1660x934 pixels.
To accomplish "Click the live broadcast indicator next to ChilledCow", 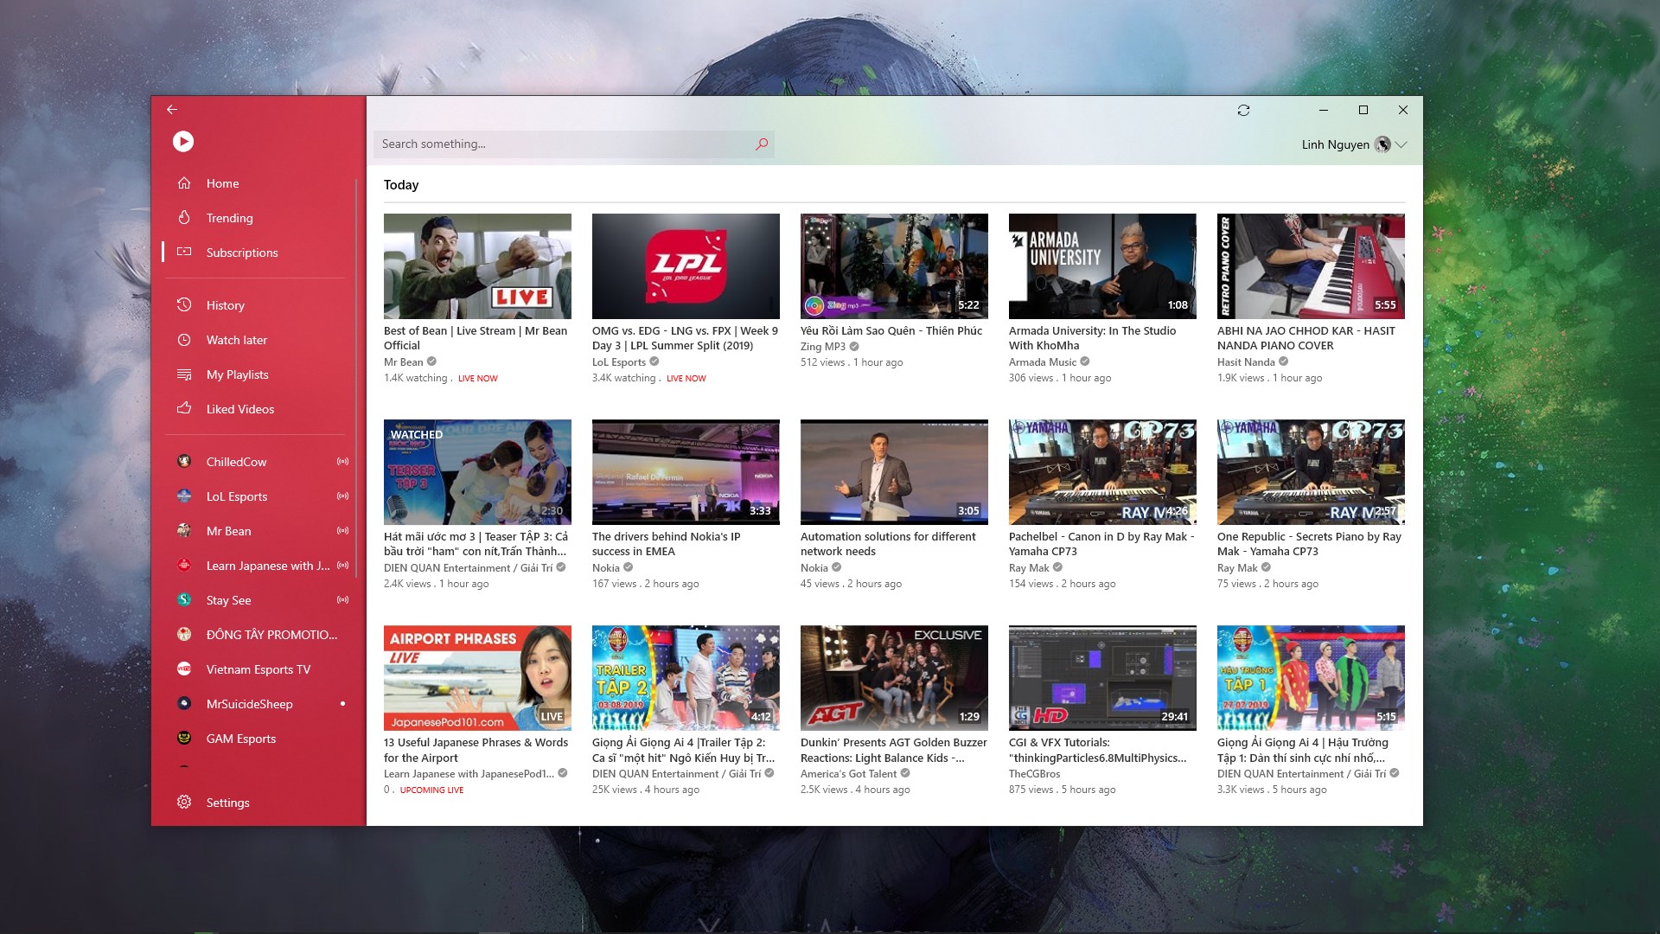I will tap(342, 462).
